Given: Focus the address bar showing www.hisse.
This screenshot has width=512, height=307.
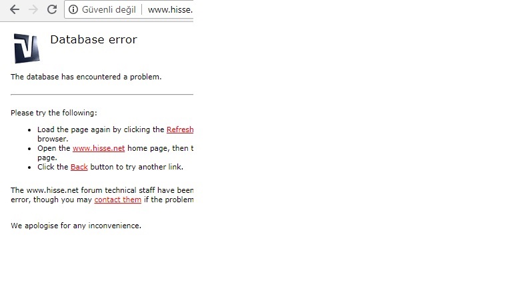Looking at the screenshot, I should (x=170, y=10).
